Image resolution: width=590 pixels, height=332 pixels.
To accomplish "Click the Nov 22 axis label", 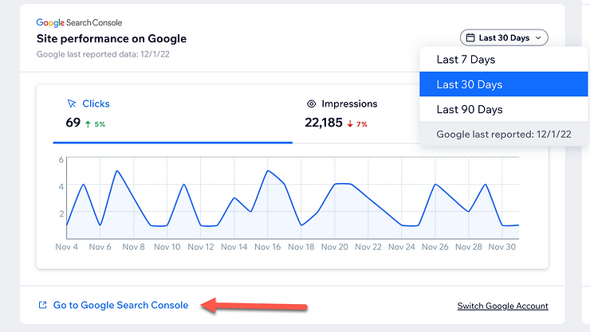I will (368, 247).
